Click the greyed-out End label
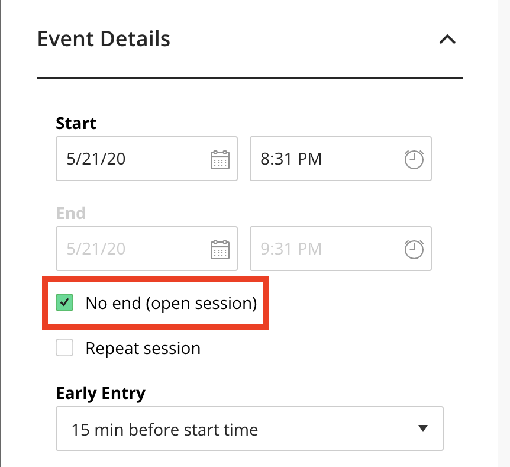 pyautogui.click(x=70, y=214)
